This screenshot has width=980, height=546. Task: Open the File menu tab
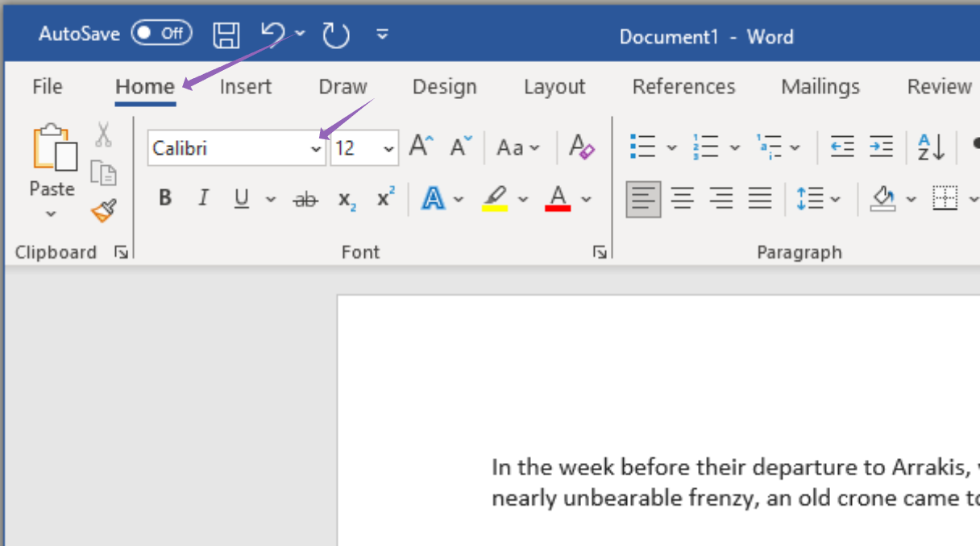(48, 87)
